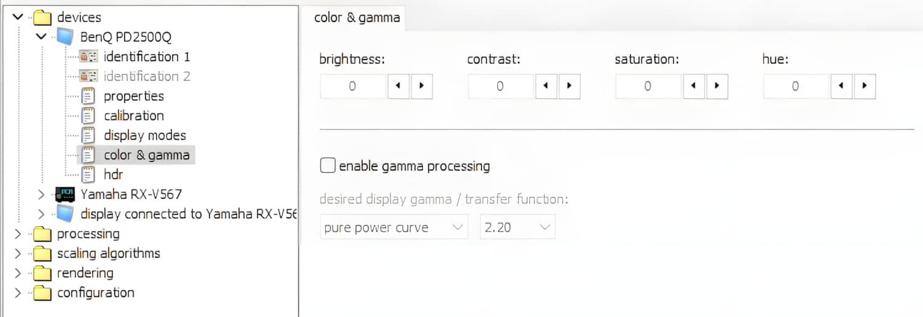The width and height of the screenshot is (923, 317).
Task: Increase hue with right arrow
Action: (x=865, y=87)
